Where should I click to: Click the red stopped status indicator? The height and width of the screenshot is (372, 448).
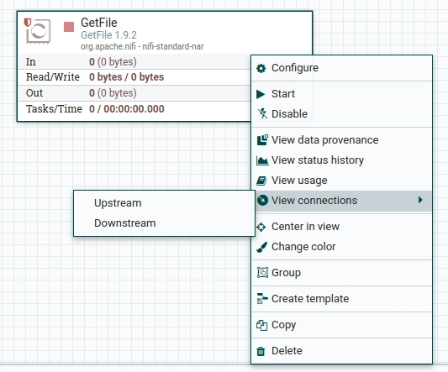point(69,27)
